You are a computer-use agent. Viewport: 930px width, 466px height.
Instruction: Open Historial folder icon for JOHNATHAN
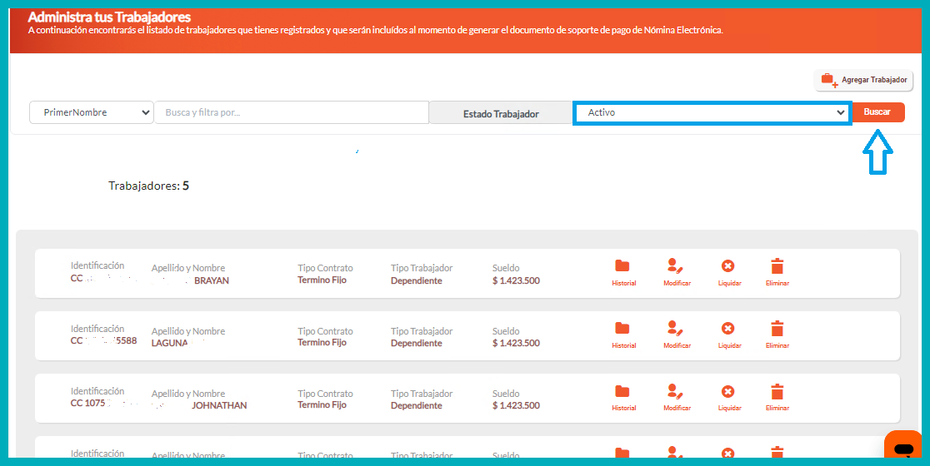pos(622,391)
